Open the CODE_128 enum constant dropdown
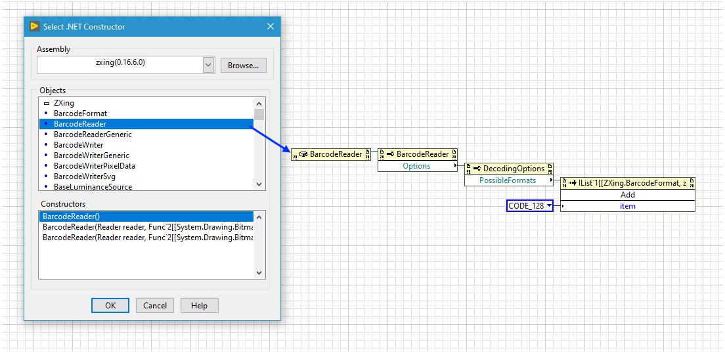 pos(549,206)
